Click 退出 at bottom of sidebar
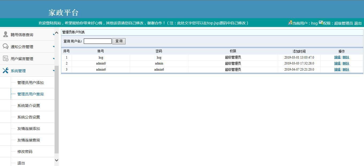Image resolution: width=364 pixels, height=166 pixels. pos(21,163)
